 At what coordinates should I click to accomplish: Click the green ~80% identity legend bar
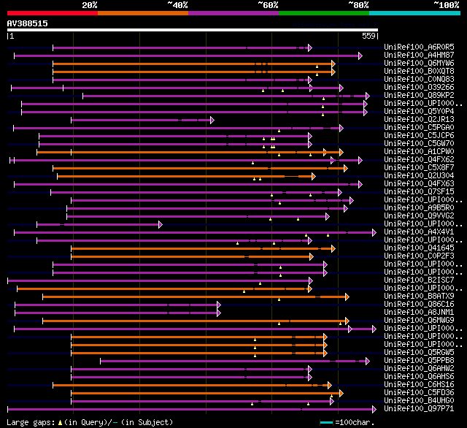tap(324, 13)
